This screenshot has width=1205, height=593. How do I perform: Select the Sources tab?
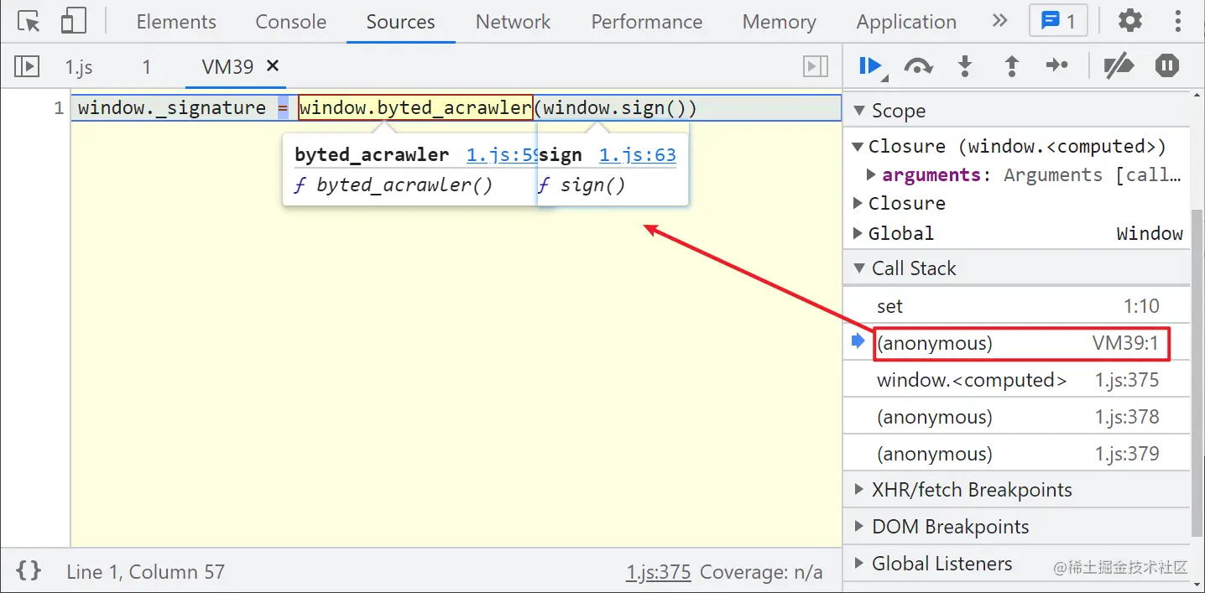click(x=400, y=22)
